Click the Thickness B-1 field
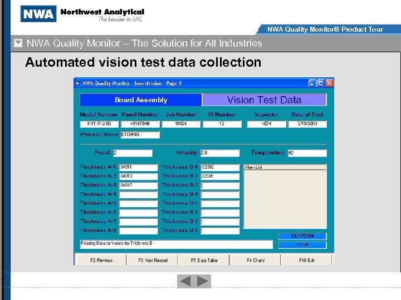The width and height of the screenshot is (401, 300). coord(220,167)
